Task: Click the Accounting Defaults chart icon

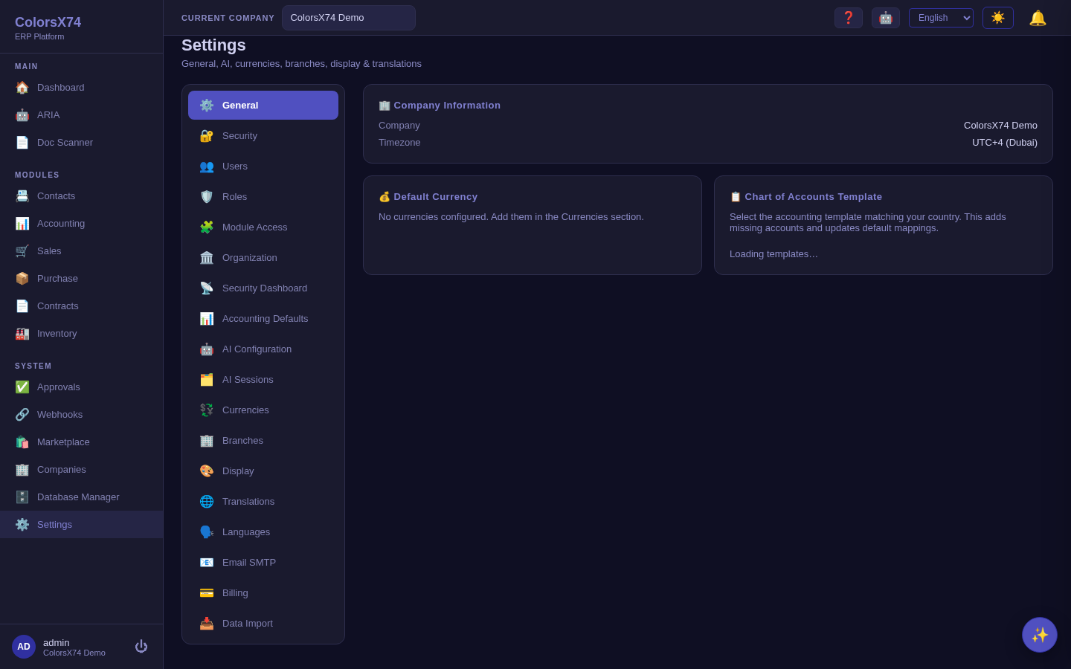Action: (x=207, y=319)
